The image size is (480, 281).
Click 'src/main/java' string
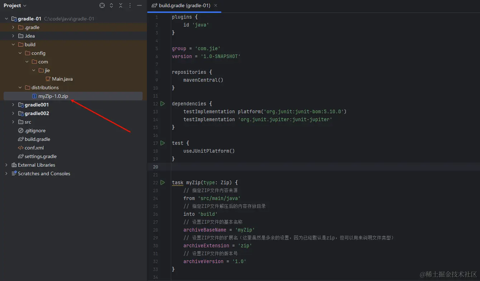tap(219, 198)
